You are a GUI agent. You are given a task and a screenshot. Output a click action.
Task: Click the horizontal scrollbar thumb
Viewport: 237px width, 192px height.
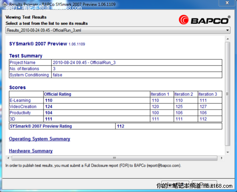[x=115, y=158]
